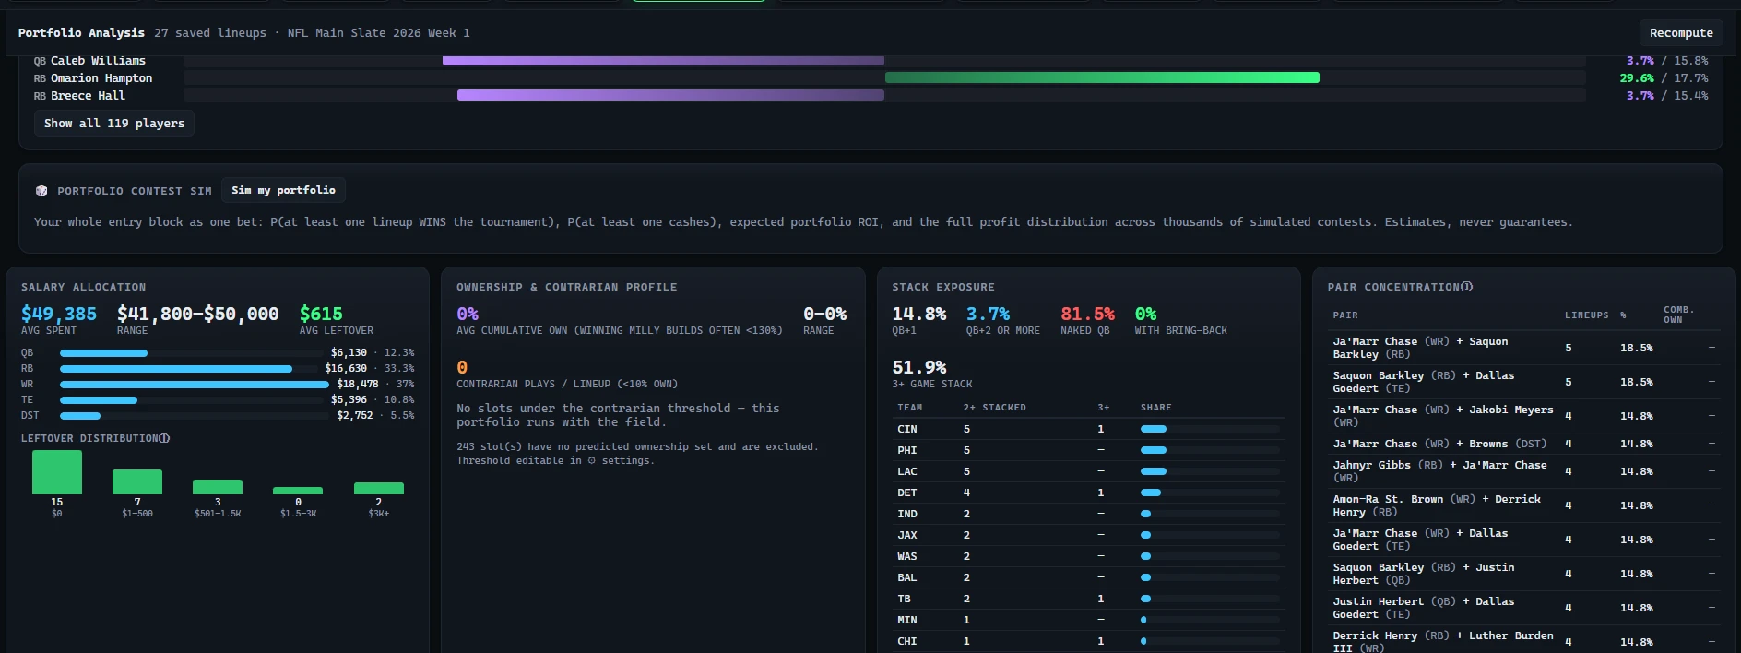Select the CIN team row label
The width and height of the screenshot is (1741, 653).
907,429
